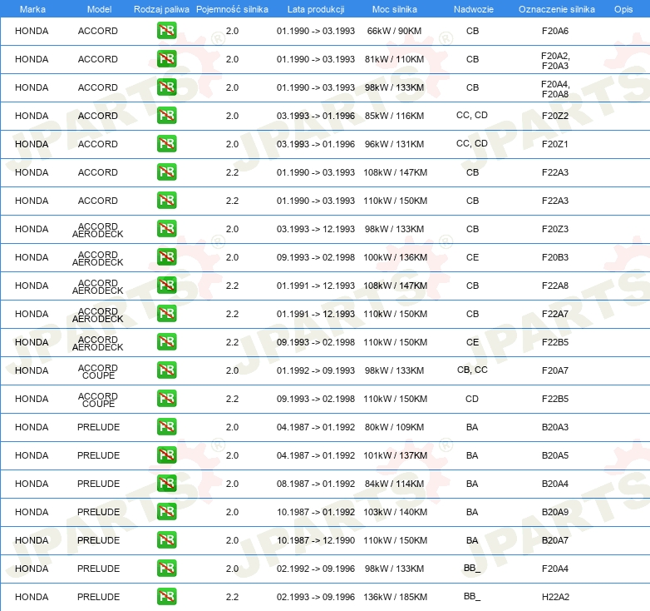Click the petrol fuel icon in the F20A4, F20A8 row
The height and width of the screenshot is (611, 650).
pyautogui.click(x=166, y=87)
